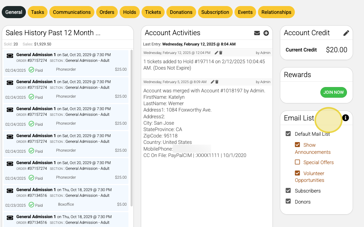
Task: View the Donations tab
Action: pyautogui.click(x=181, y=12)
